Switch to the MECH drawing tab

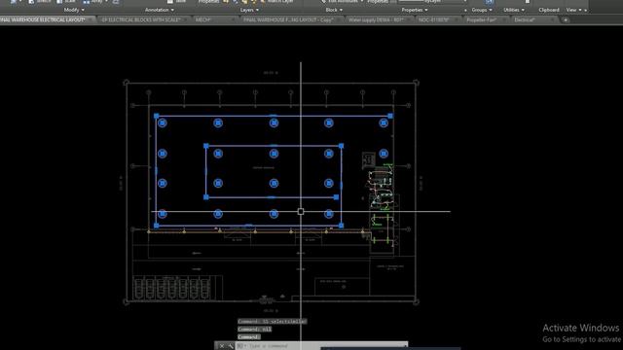click(x=203, y=19)
